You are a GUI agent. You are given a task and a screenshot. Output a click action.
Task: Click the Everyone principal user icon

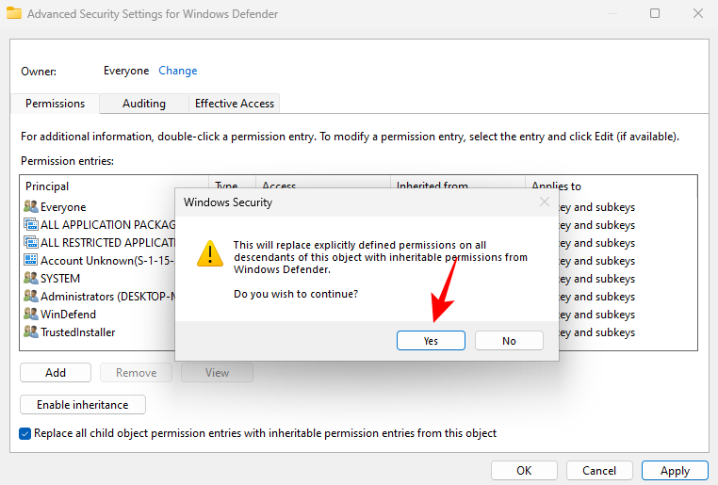coord(30,207)
